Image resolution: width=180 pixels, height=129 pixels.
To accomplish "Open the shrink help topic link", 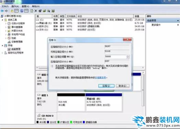I will [x=101, y=78].
